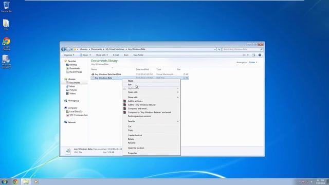This screenshot has width=329, height=185.
Task: Select Open file location
Action: tap(151, 148)
